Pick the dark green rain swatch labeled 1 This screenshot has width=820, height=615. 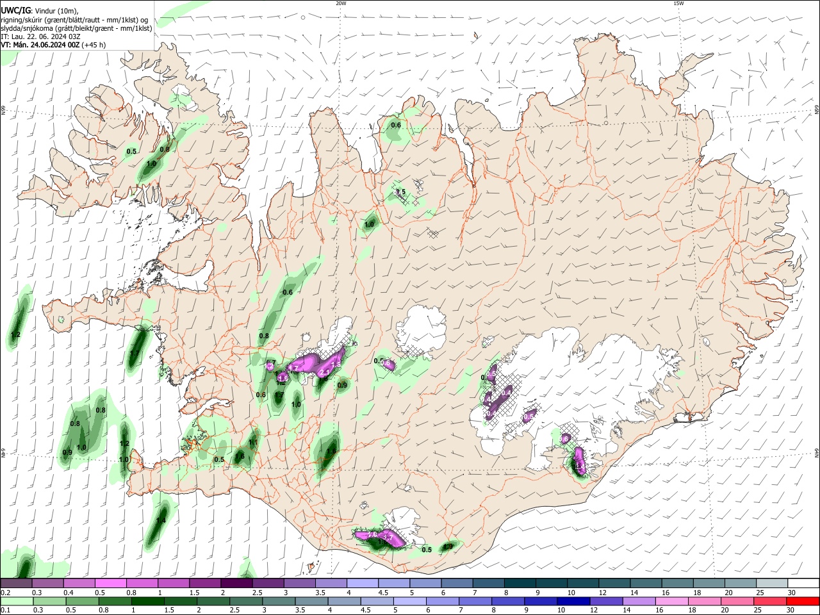147,601
